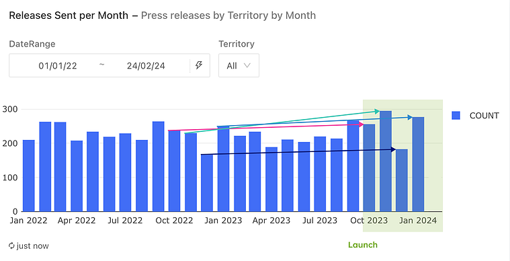Image resolution: width=510 pixels, height=261 pixels.
Task: Set the end date field 24/02/24
Action: pos(146,66)
